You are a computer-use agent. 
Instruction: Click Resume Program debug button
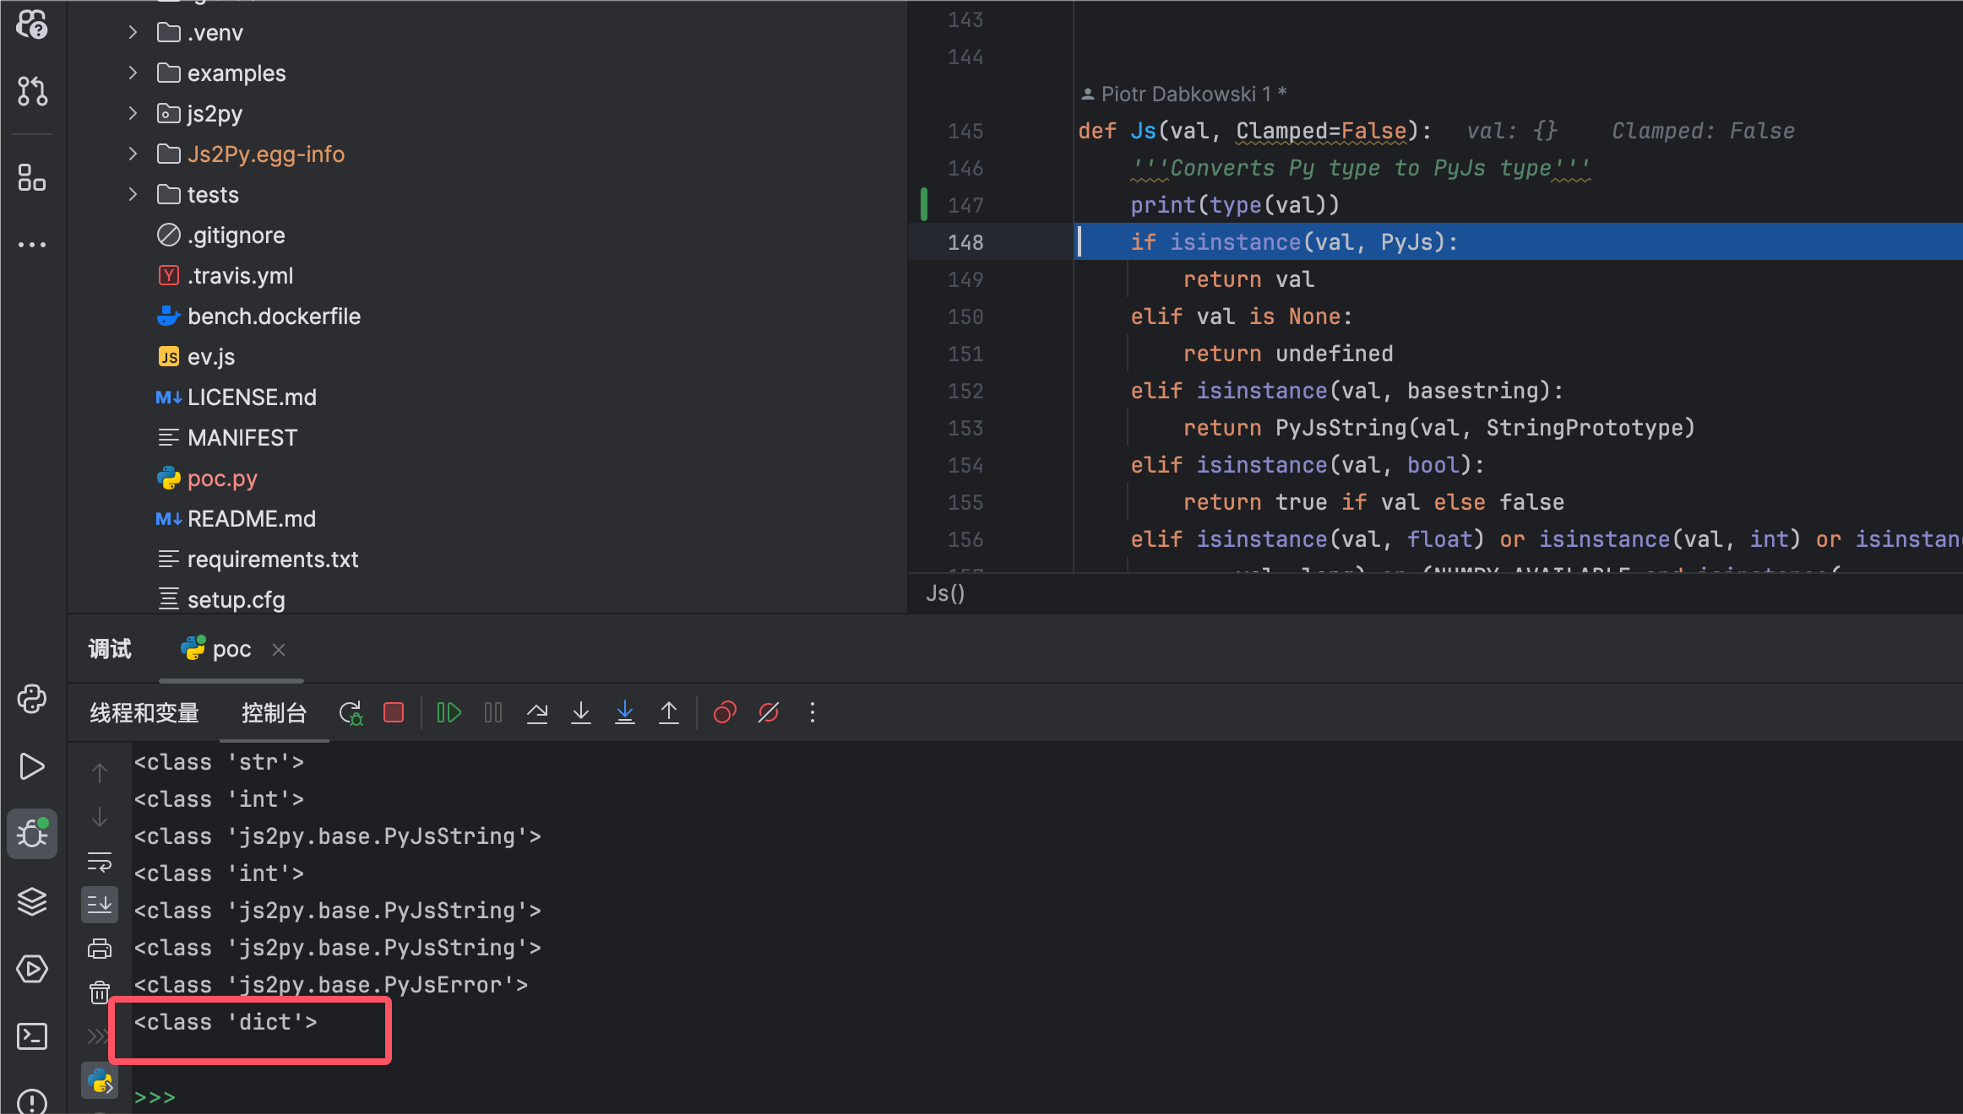[x=449, y=713]
